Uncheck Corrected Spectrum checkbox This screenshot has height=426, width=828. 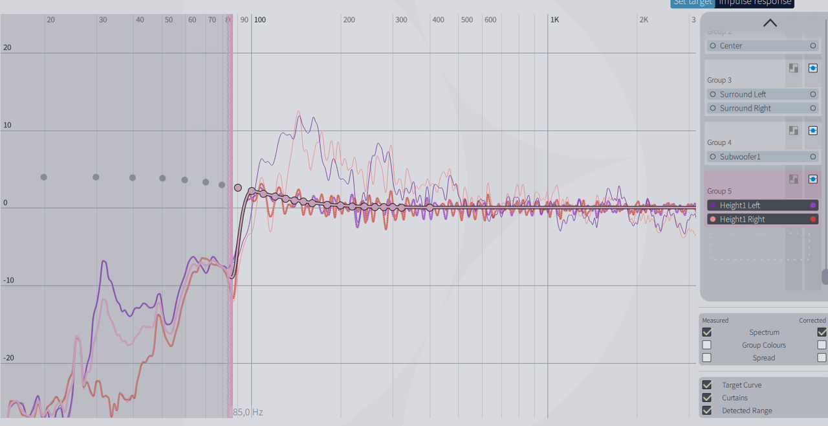(822, 332)
